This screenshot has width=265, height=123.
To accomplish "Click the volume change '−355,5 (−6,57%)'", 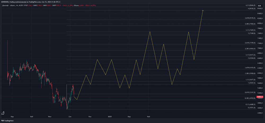I will pos(90,6).
